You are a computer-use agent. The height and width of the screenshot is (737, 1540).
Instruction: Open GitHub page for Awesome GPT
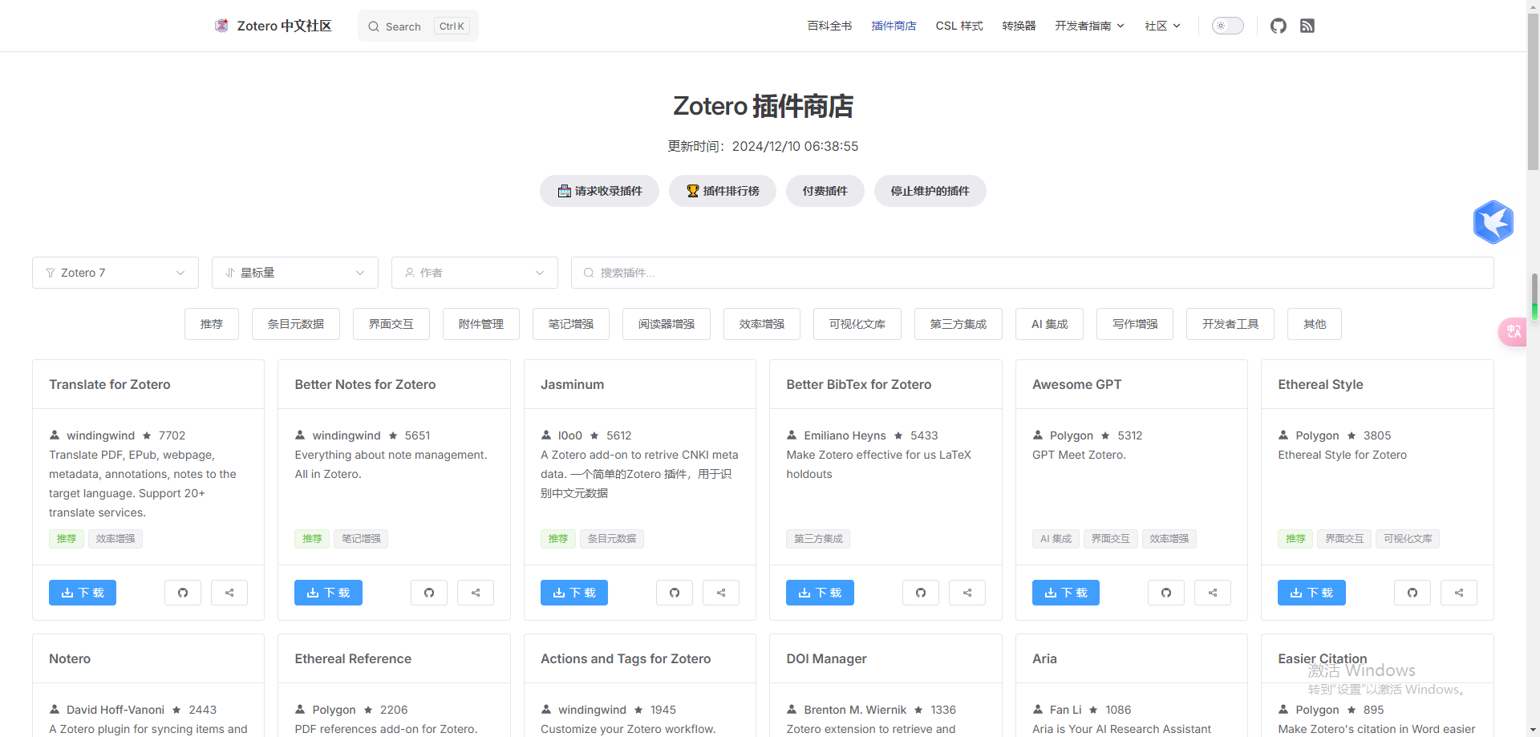(x=1166, y=593)
